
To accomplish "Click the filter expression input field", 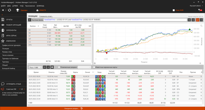I will pos(115,20).
